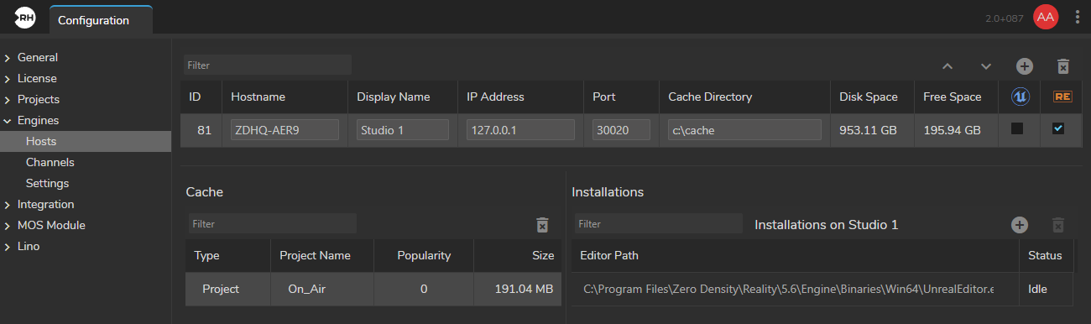Enable the Unreal Engine checkbox for ZDHQ-AER9
1091x324 pixels.
pyautogui.click(x=1017, y=129)
